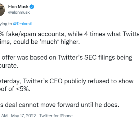Follow the @Teslarati mention link
This screenshot has width=139, height=121.
click(x=23, y=24)
